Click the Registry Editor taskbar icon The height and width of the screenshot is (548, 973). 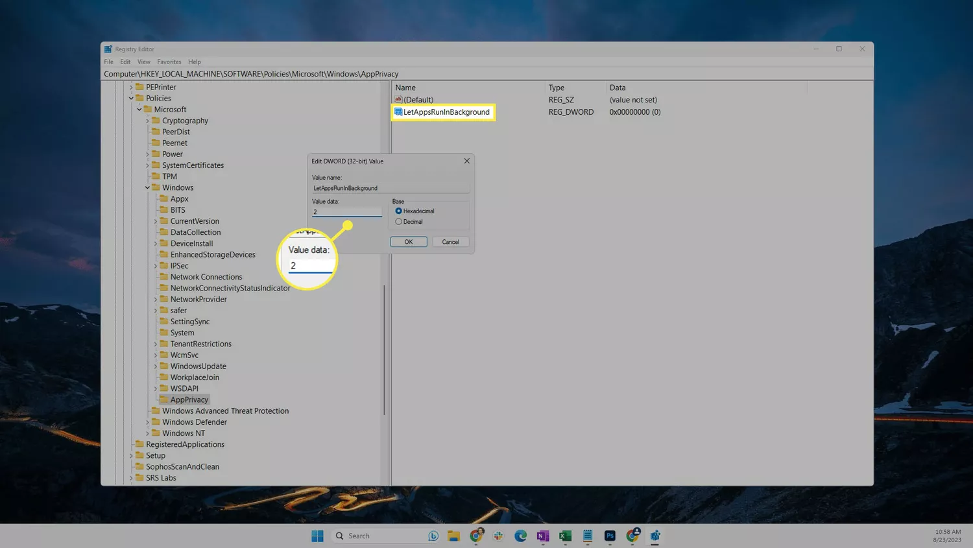[655, 536]
